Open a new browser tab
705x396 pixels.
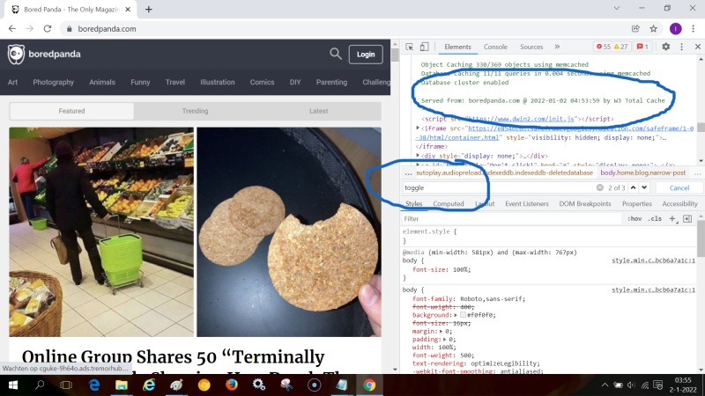click(x=148, y=10)
